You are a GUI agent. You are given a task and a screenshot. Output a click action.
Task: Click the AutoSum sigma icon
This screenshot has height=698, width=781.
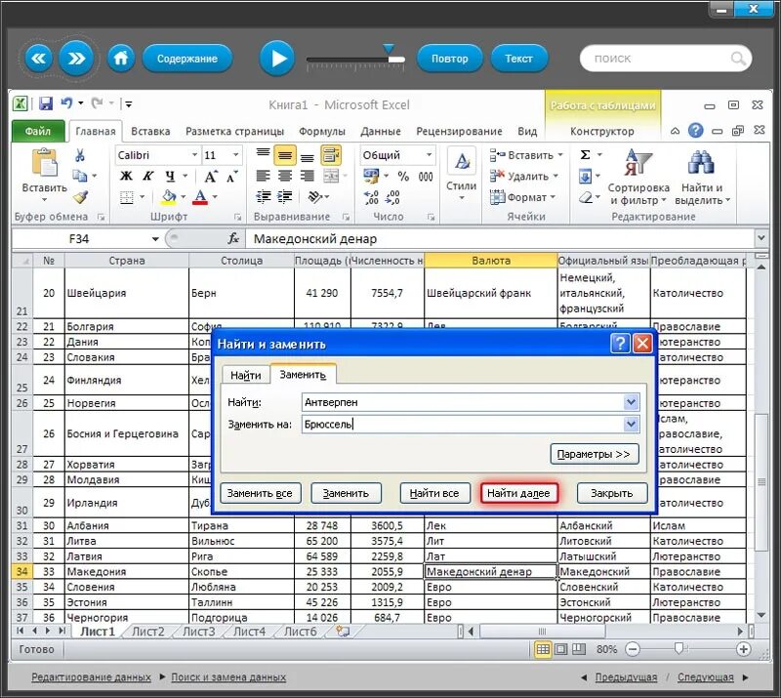[585, 155]
